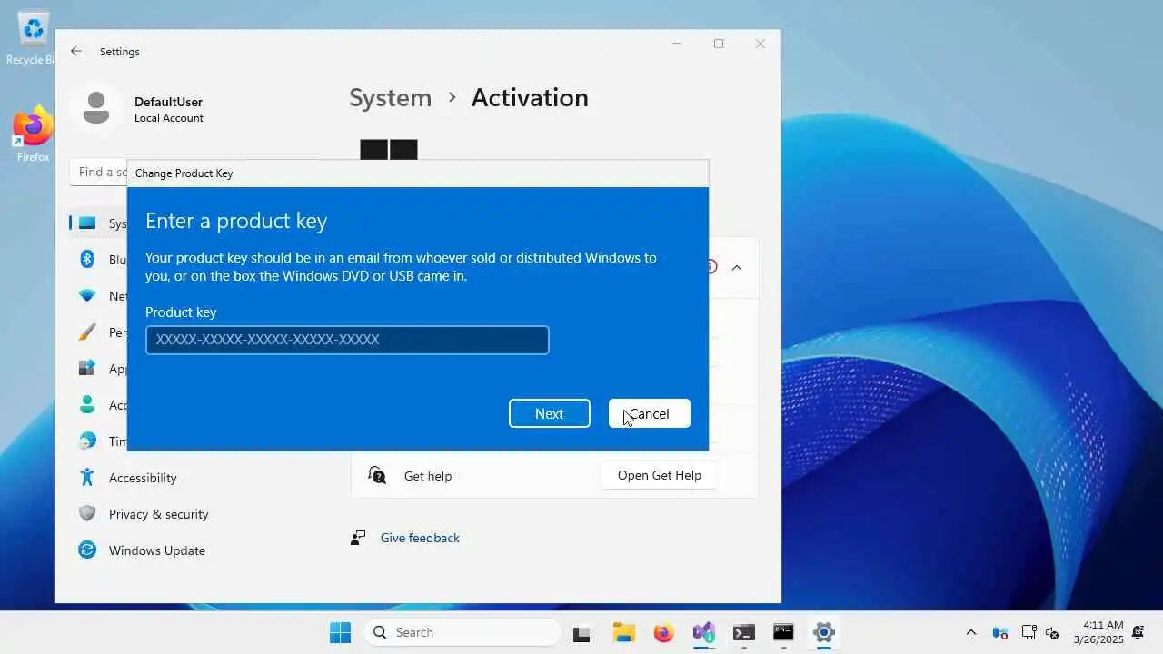Viewport: 1163px width, 654px height.
Task: Click the System breadcrumb link
Action: point(391,98)
